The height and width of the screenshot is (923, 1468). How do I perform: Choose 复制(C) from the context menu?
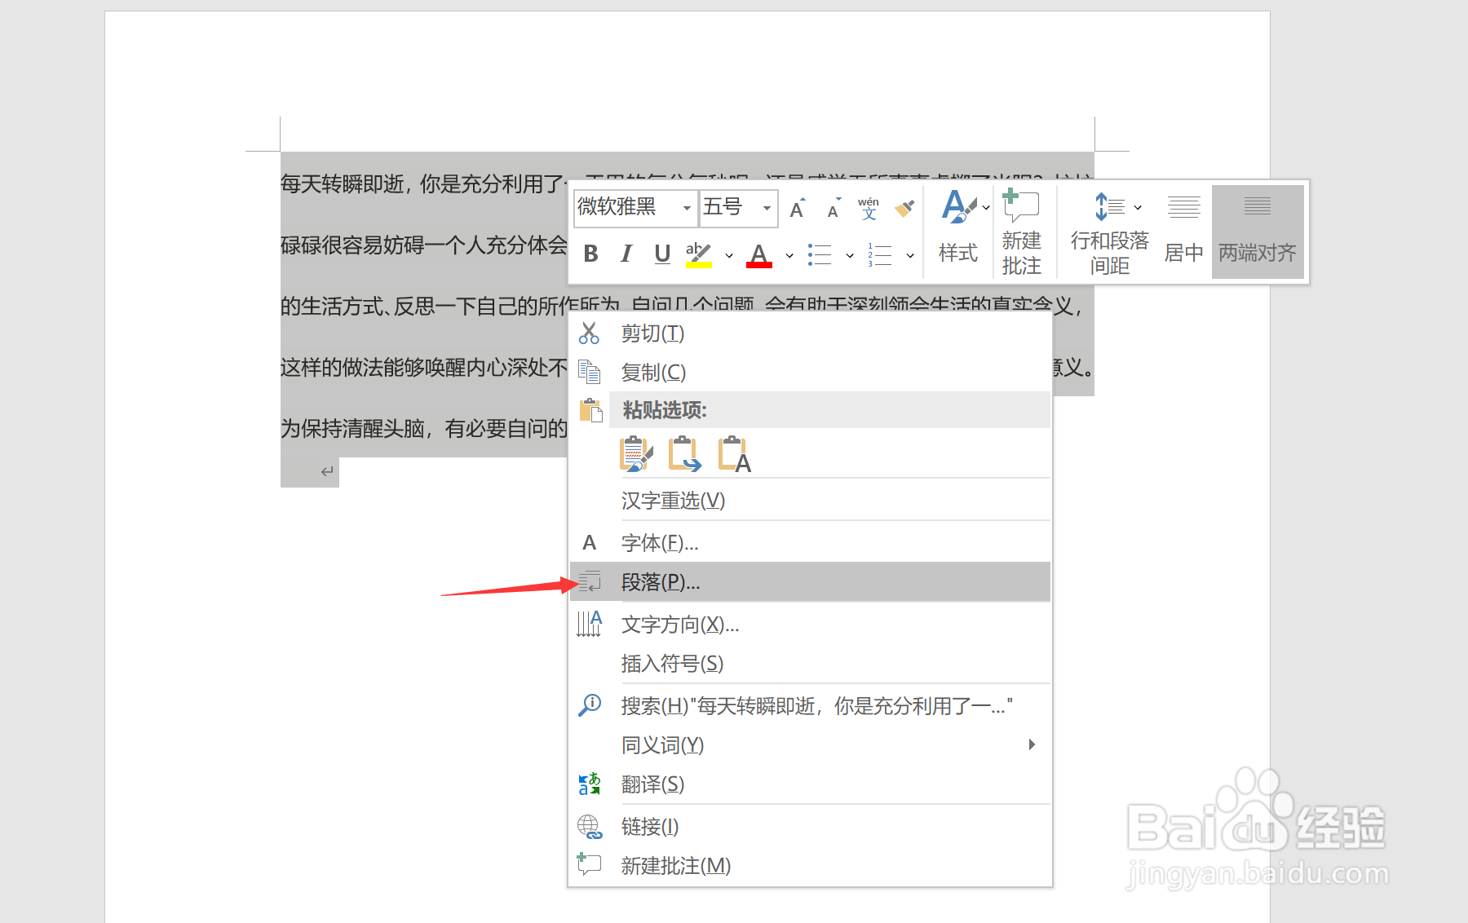(810, 373)
